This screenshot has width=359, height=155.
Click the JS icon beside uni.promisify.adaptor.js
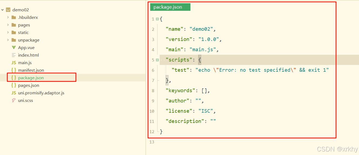14,93
